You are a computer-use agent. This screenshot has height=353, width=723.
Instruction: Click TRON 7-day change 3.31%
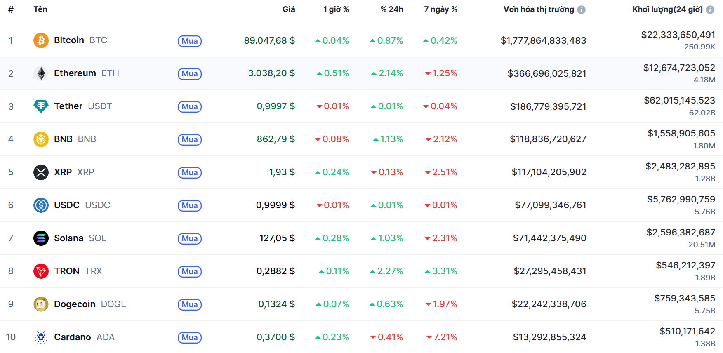pos(441,271)
